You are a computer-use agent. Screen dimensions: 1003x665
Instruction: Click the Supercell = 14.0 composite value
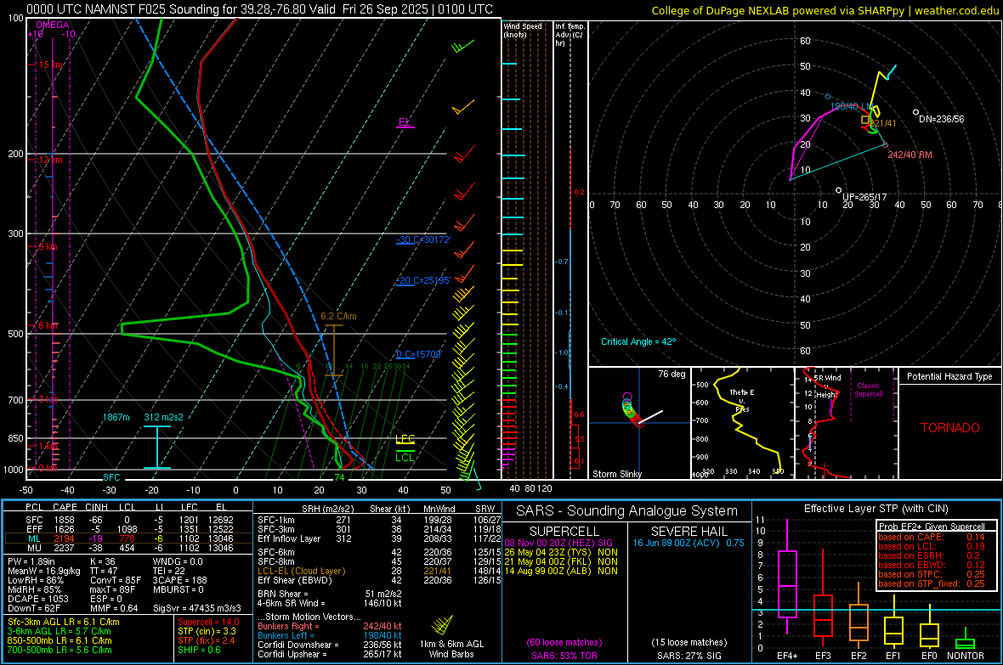pos(208,622)
